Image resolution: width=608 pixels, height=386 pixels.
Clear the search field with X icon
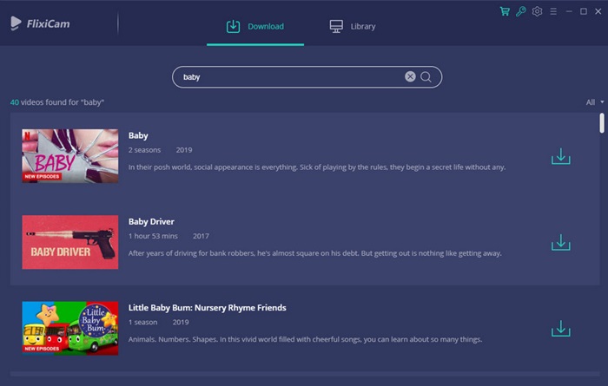pos(410,76)
